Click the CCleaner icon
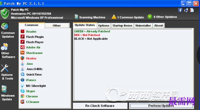200x110 pixels. (23, 102)
